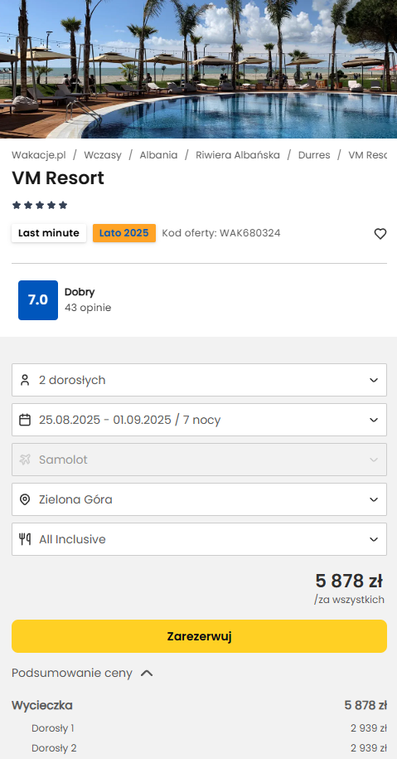Go to Wakacje.pl breadcrumb link
The image size is (397, 759).
(x=39, y=155)
